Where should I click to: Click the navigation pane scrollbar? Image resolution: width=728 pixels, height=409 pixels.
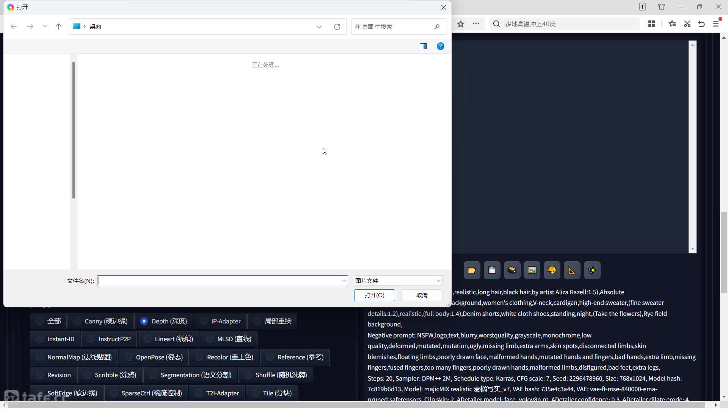click(74, 130)
